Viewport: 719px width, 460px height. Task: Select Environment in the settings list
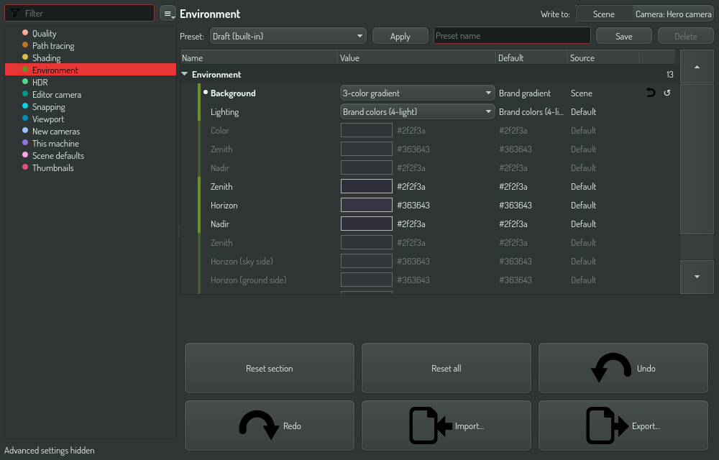coord(91,70)
